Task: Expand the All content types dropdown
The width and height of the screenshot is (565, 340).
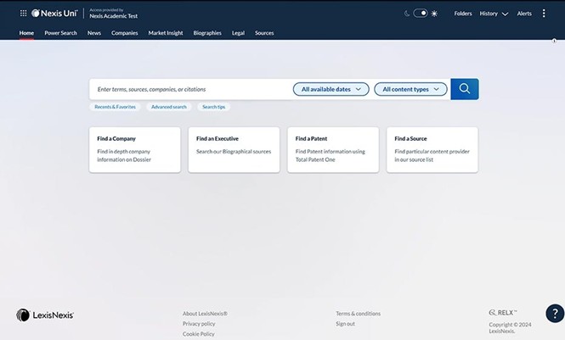Action: [410, 89]
